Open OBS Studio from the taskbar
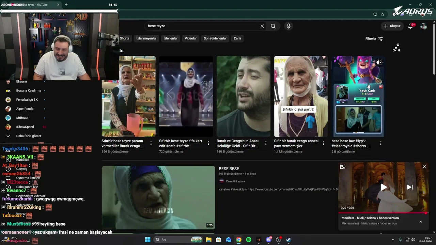Image resolution: width=436 pixels, height=245 pixels. coord(279,240)
